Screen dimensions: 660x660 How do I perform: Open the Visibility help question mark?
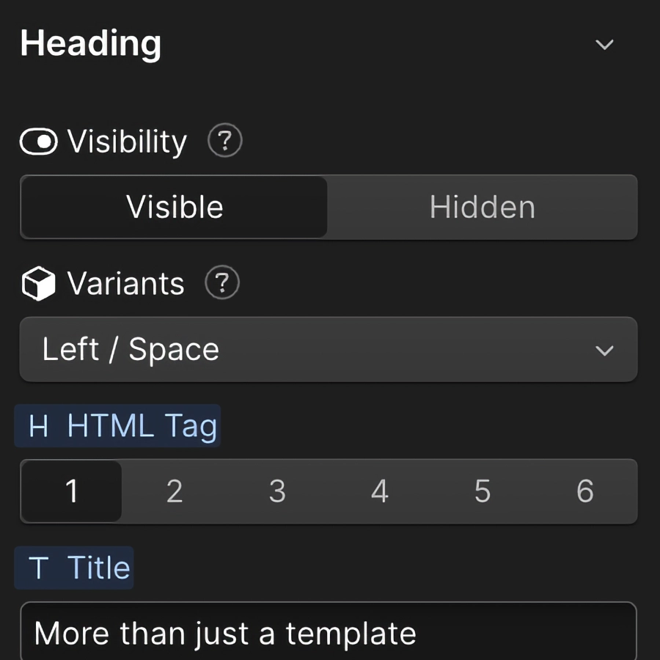225,141
